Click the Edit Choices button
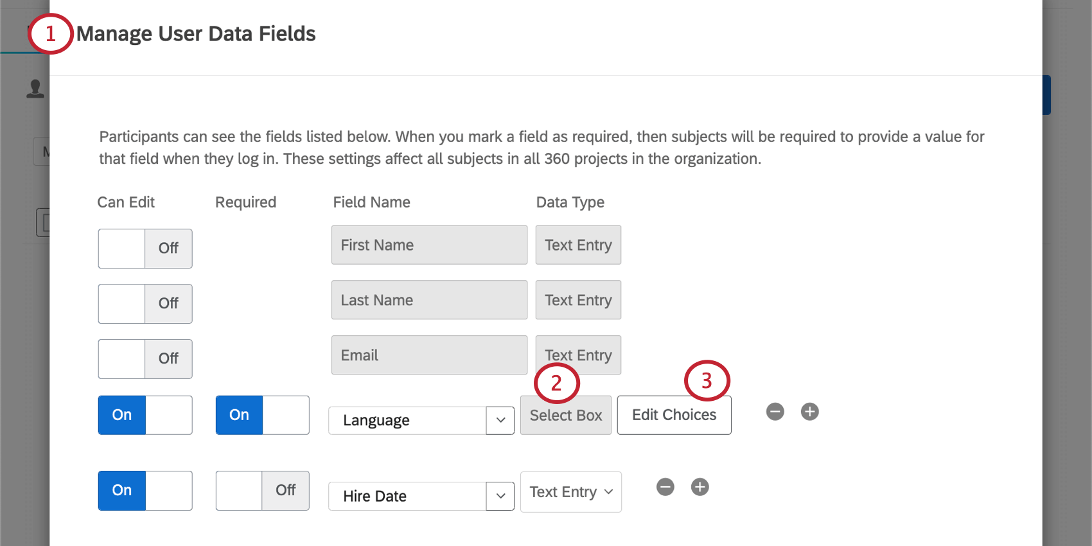1092x546 pixels. click(x=674, y=415)
